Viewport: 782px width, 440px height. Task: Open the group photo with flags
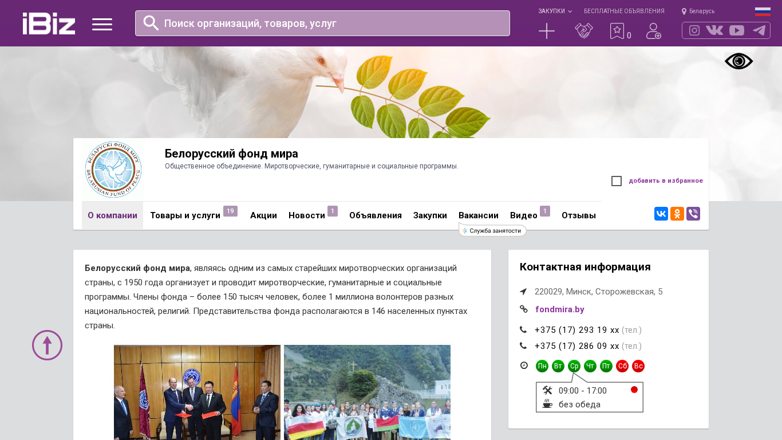point(367,392)
